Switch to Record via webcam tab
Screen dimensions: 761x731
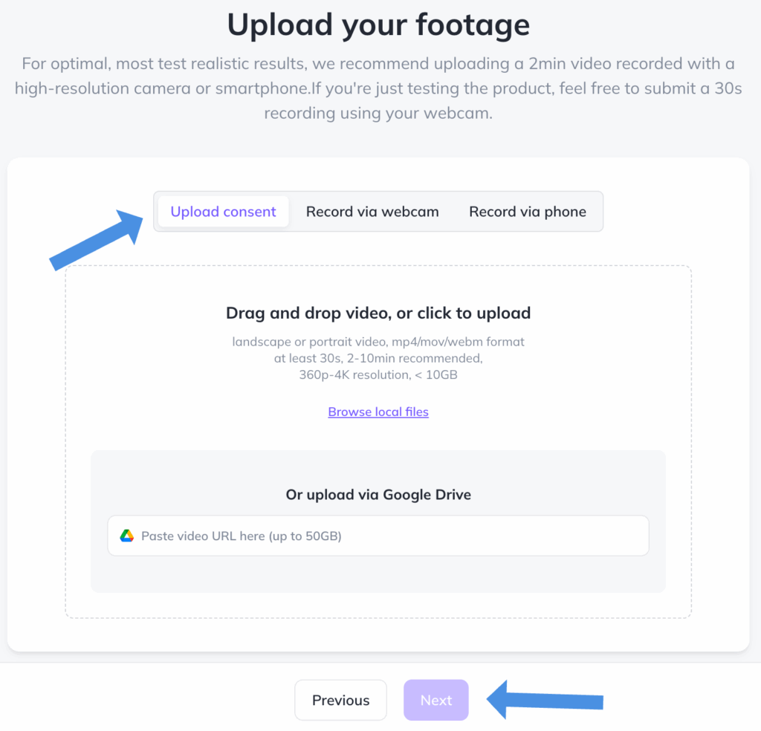(372, 212)
